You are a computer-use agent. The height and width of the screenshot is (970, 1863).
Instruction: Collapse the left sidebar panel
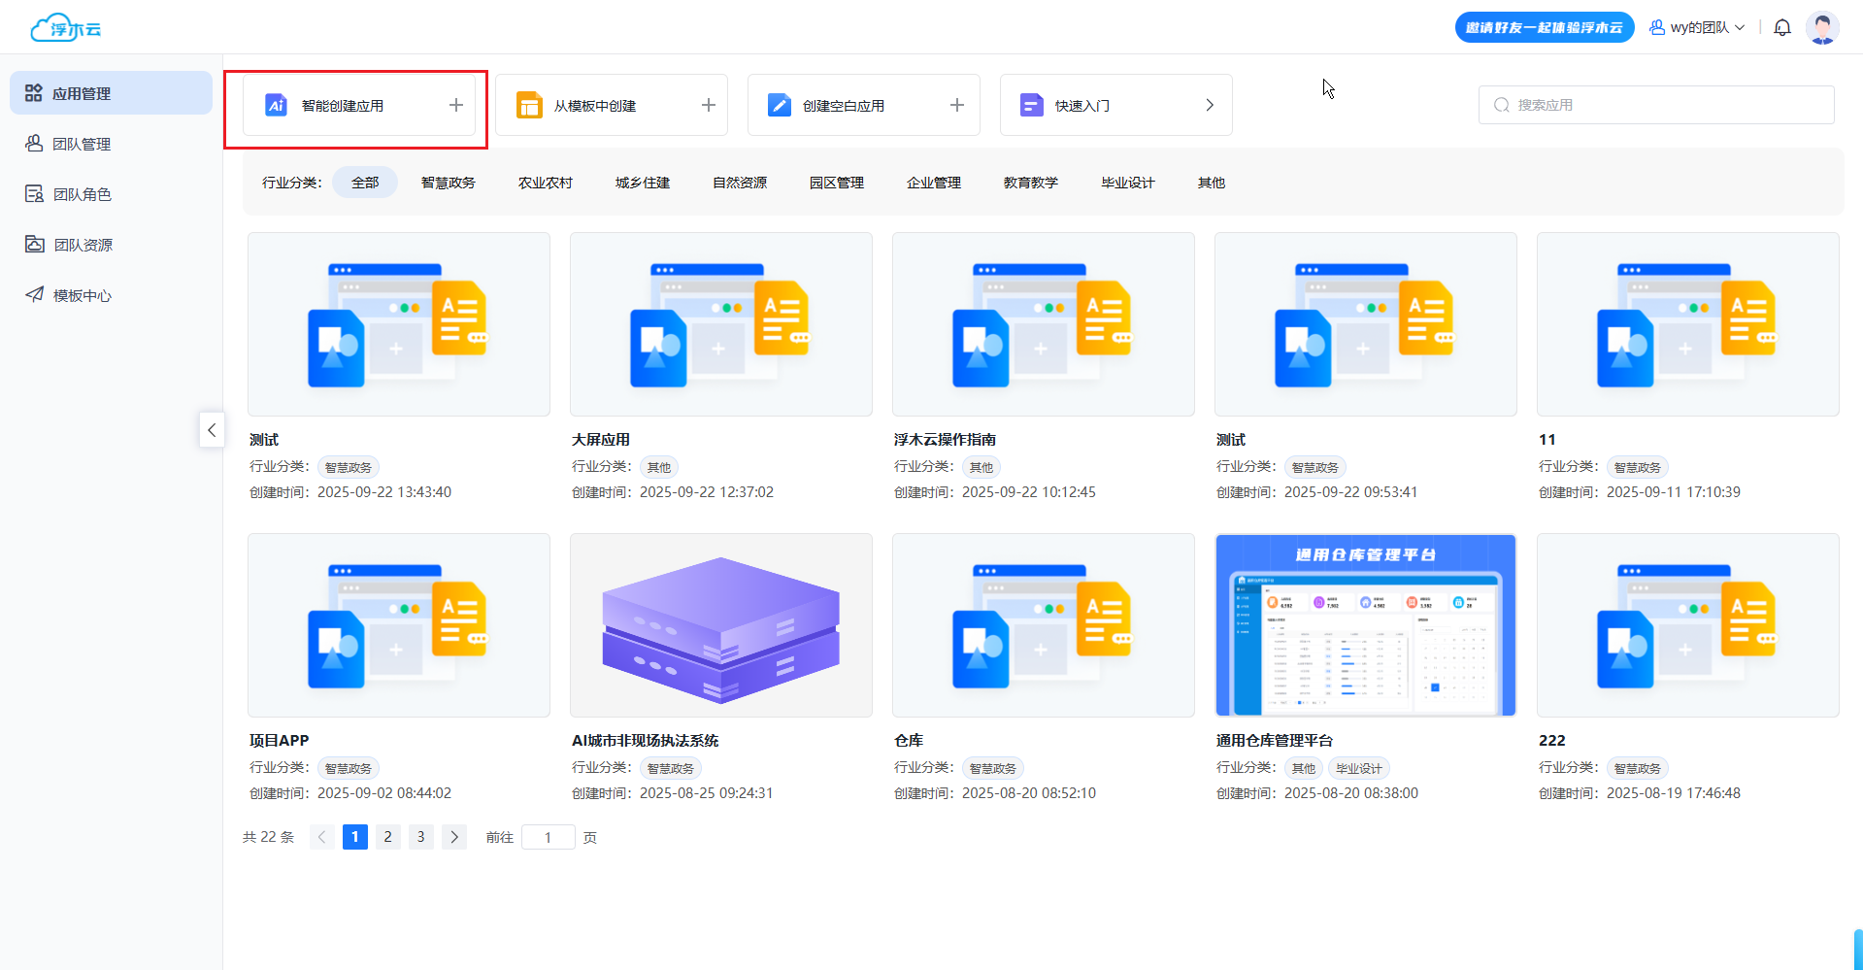point(212,429)
